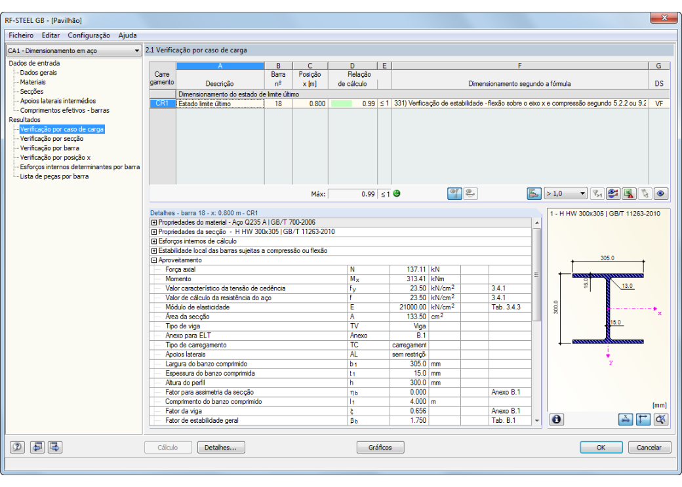Click the result diagram colored lines icon
Screen dimensions: 682x487
(x=613, y=193)
